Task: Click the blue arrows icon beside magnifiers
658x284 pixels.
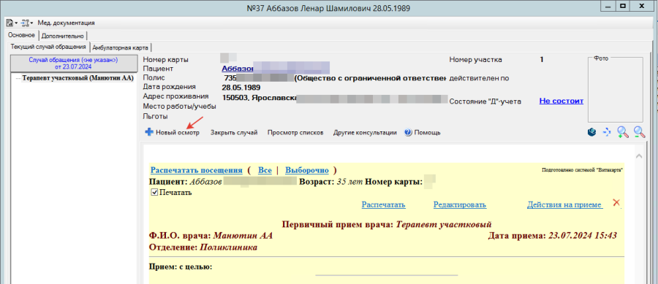Action: [607, 132]
